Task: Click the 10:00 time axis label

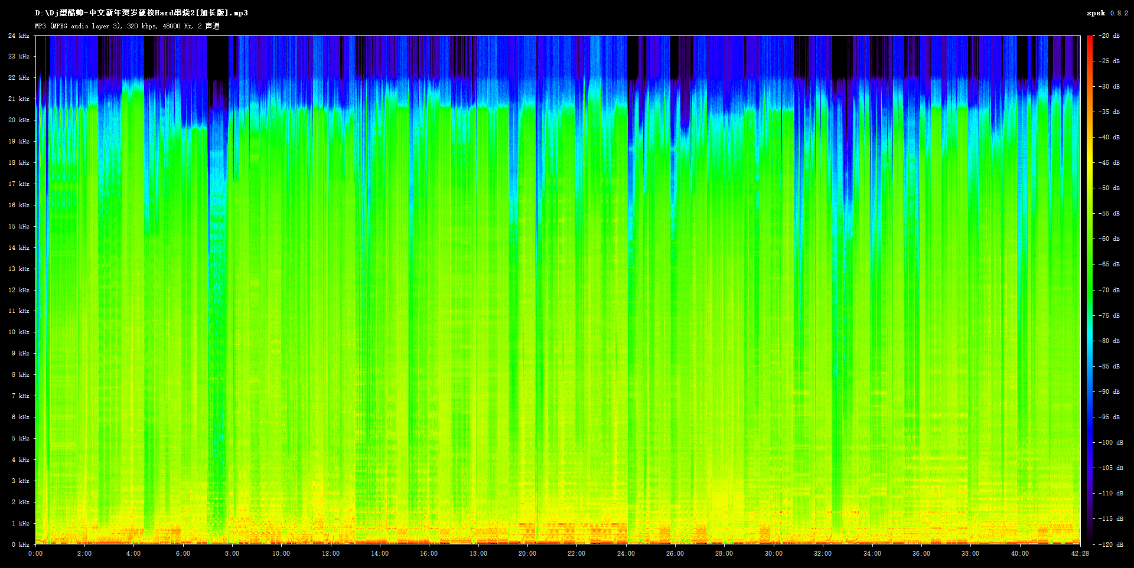Action: click(x=281, y=553)
